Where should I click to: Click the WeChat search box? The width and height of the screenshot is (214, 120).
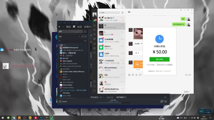[110, 13]
